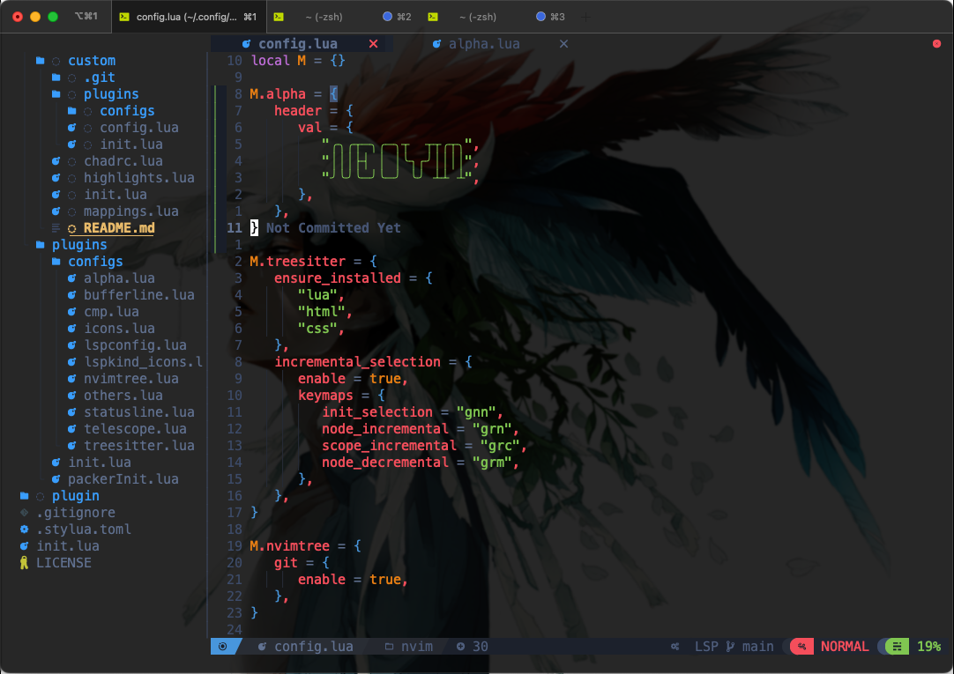Viewport: 954px width, 674px height.
Task: Click the folder icon beside plugin folder
Action: 25,496
